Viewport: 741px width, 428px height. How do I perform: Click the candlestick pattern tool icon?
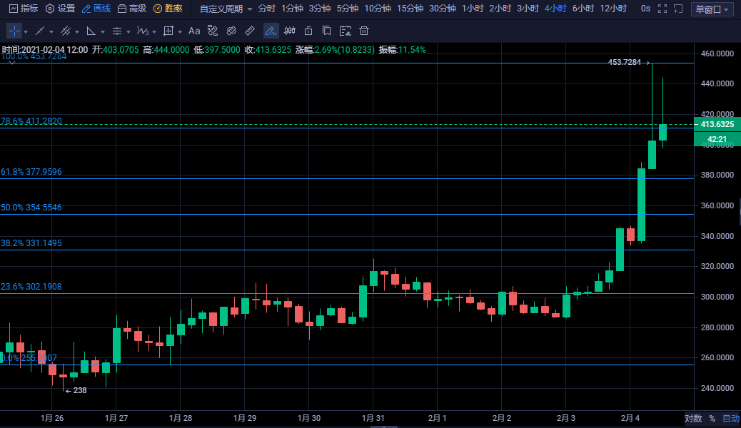(290, 31)
